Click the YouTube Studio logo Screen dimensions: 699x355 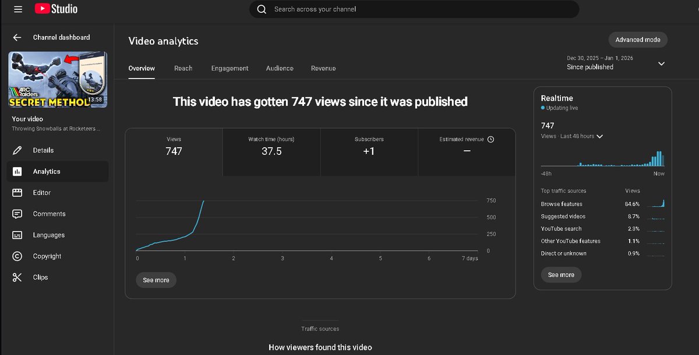56,9
